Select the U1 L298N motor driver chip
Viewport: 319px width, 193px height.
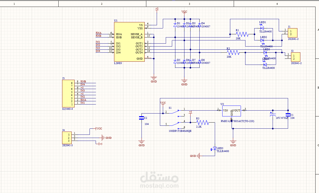tap(129, 42)
